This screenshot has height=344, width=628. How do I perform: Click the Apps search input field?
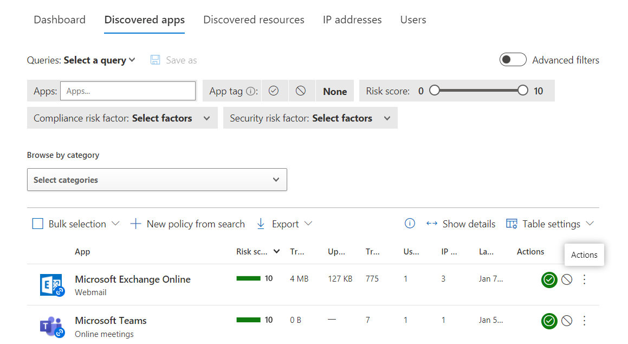click(128, 91)
